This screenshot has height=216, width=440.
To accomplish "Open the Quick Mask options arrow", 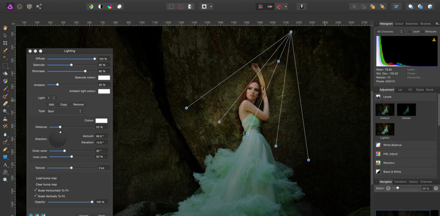I will 211,6.
